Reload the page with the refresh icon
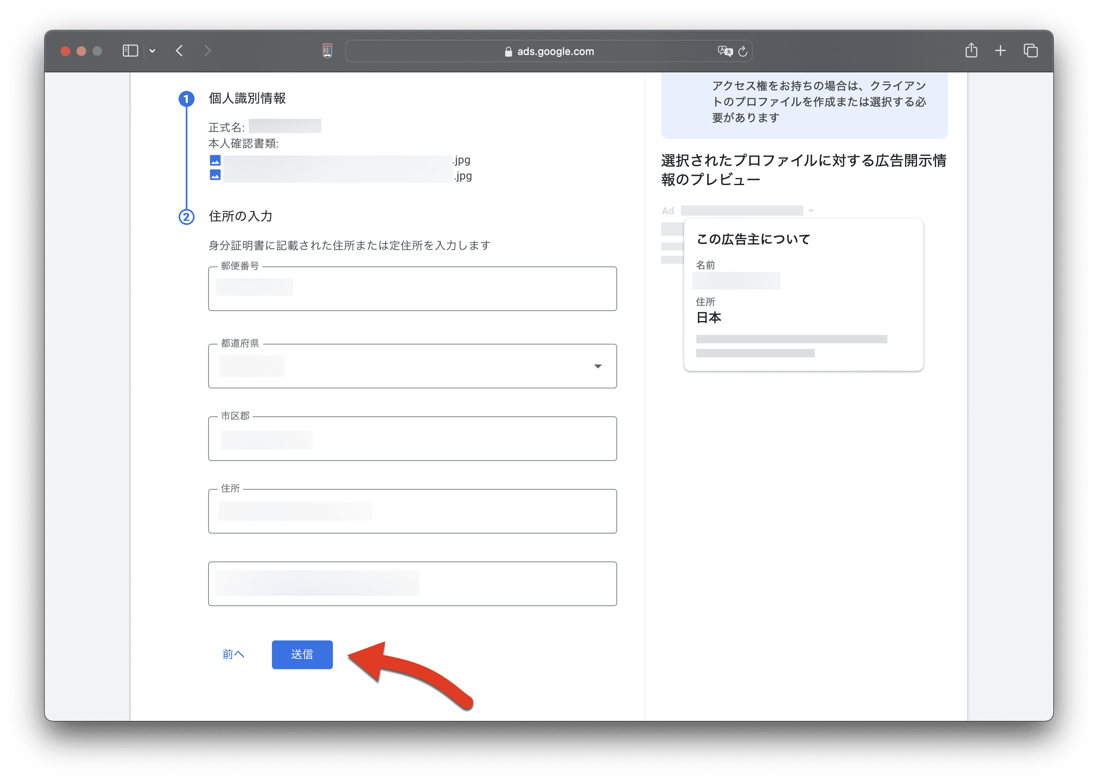The width and height of the screenshot is (1098, 780). click(x=743, y=51)
